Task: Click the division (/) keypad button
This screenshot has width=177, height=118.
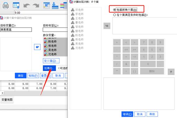Action: [x=117, y=64]
